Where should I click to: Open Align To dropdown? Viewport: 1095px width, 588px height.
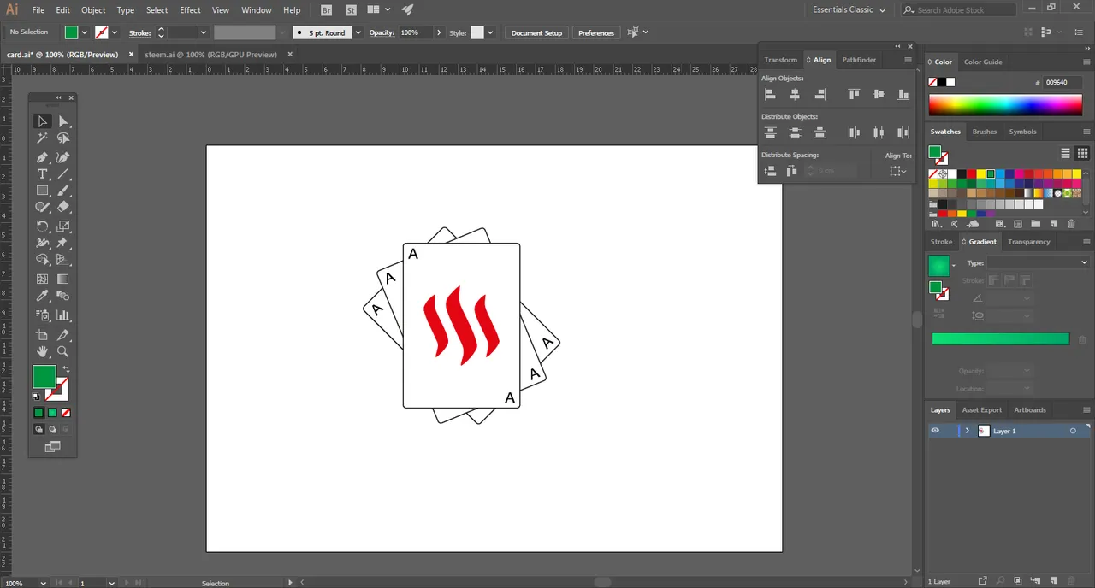point(898,171)
